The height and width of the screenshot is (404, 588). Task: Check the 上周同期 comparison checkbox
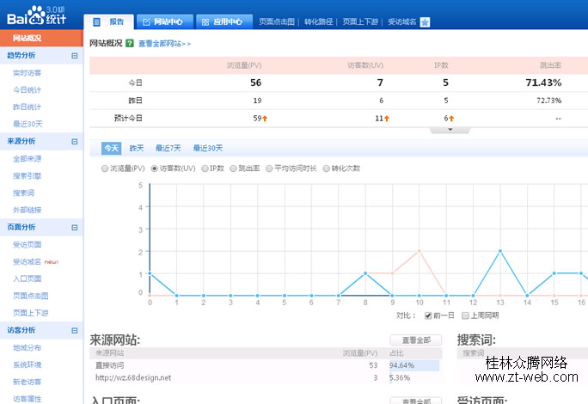tap(465, 315)
